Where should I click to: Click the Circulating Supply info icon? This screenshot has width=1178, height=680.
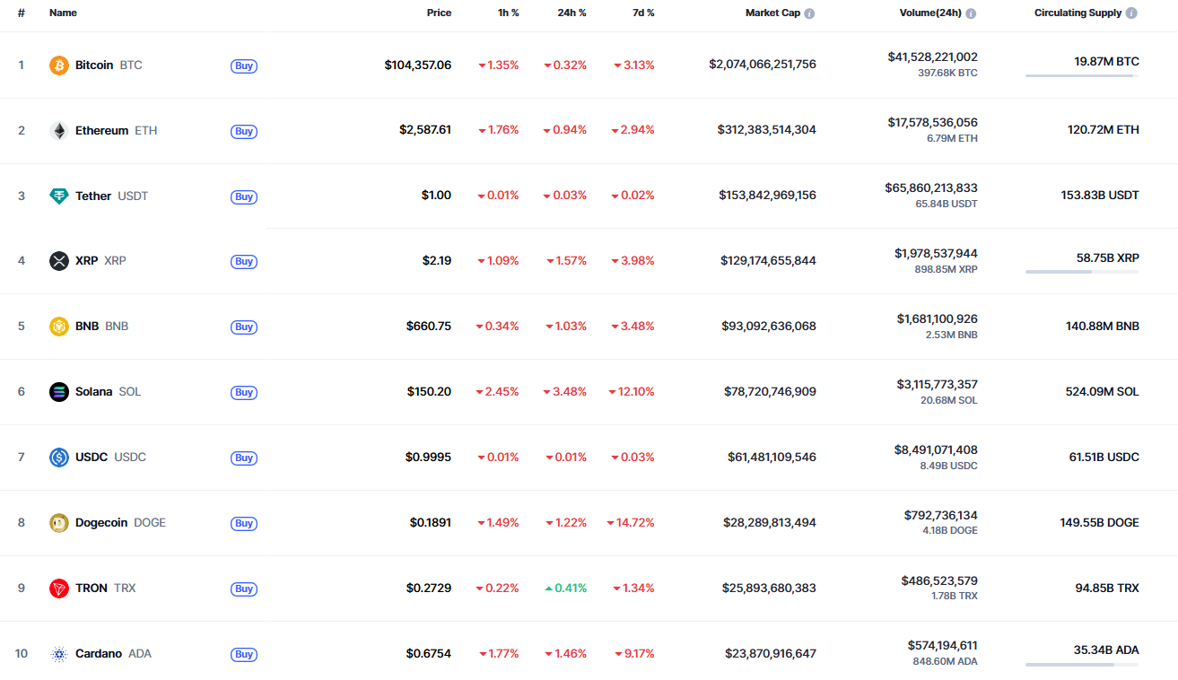pyautogui.click(x=1131, y=13)
